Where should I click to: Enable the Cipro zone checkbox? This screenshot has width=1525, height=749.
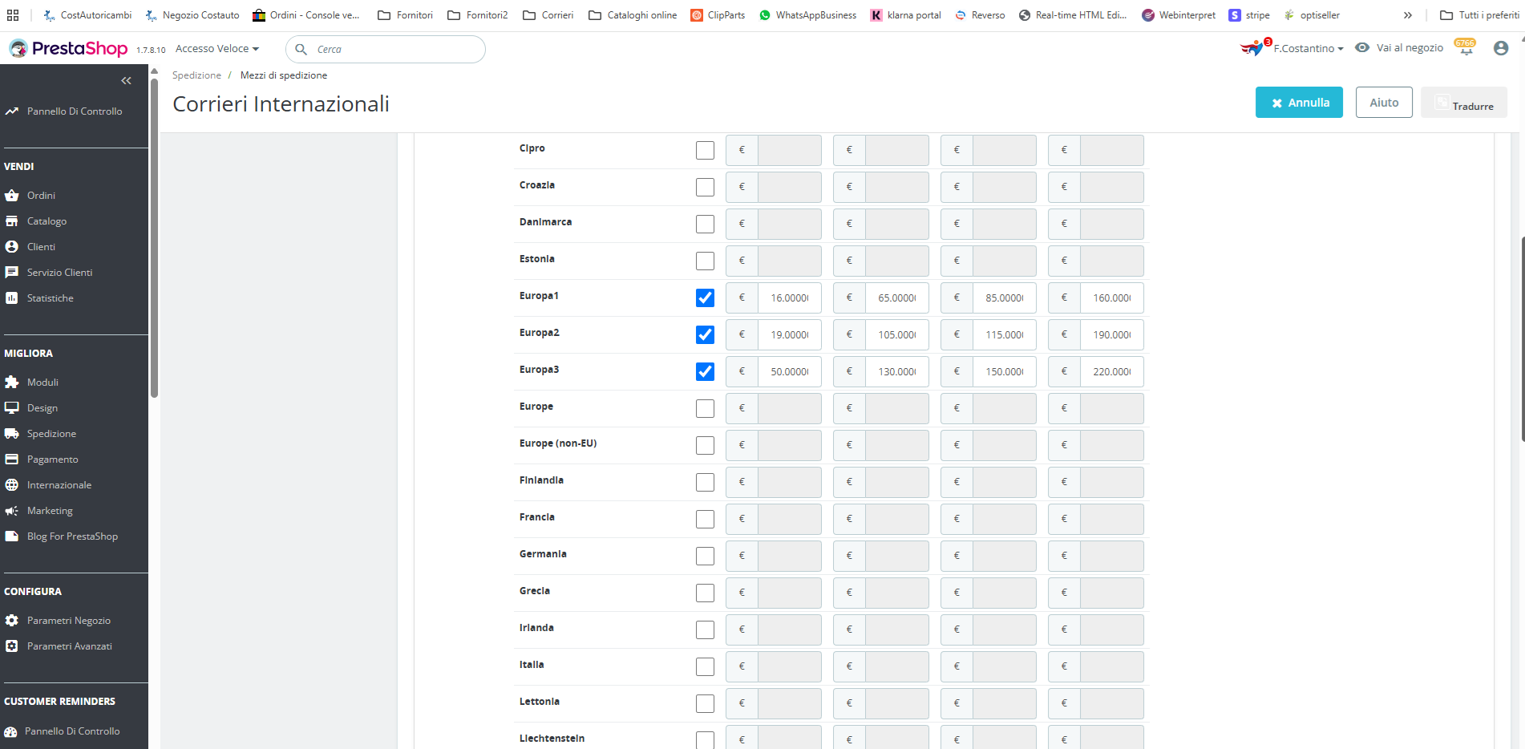[705, 150]
